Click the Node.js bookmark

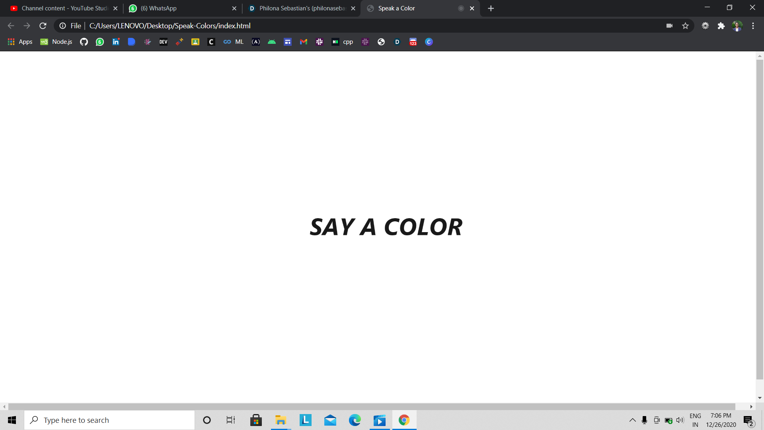(x=56, y=42)
